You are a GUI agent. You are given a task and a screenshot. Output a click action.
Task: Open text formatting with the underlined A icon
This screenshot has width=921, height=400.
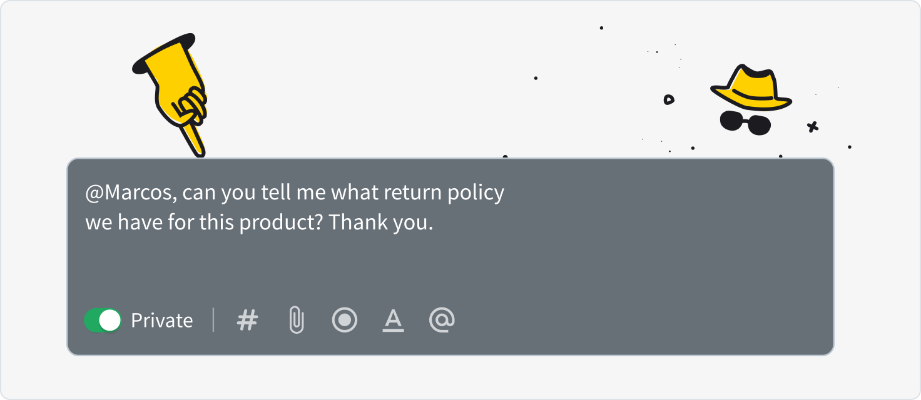[393, 321]
